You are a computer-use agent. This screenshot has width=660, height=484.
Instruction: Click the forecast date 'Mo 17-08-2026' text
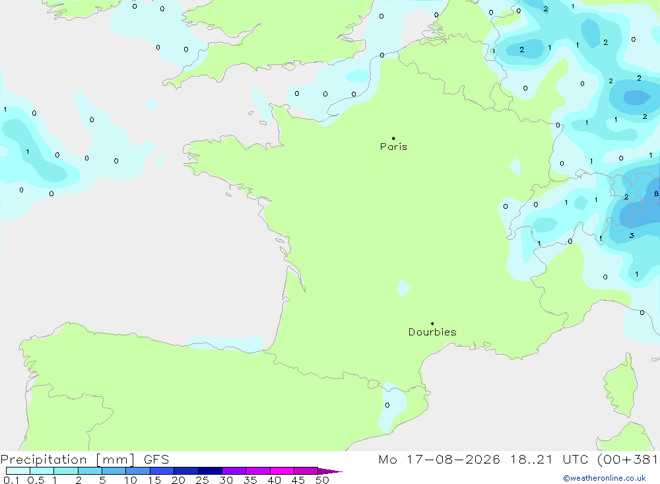click(439, 459)
